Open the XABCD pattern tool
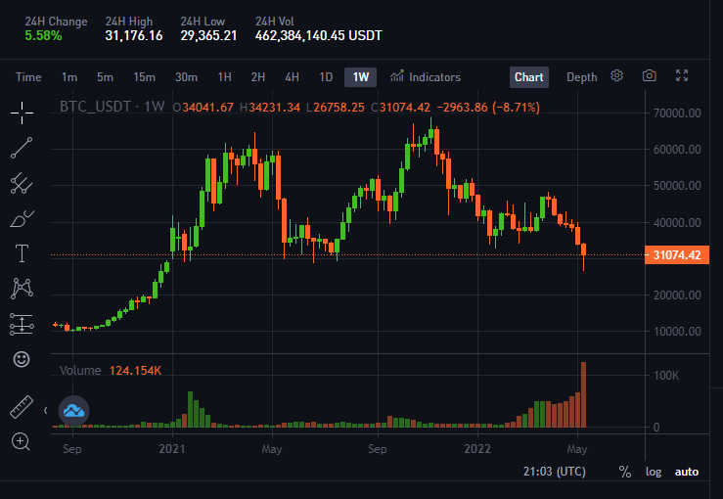 tap(22, 289)
